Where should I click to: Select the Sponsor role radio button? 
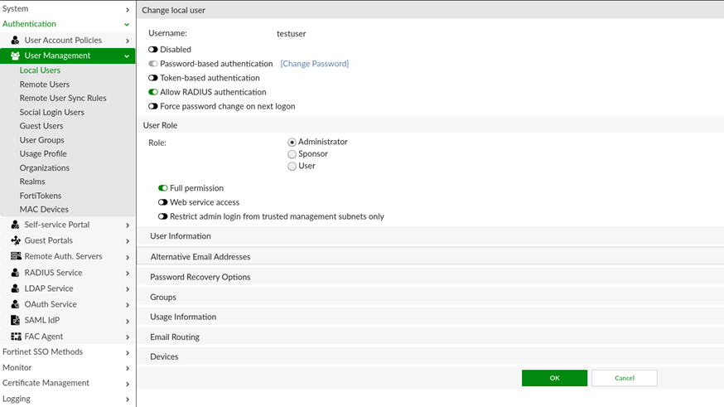click(292, 154)
